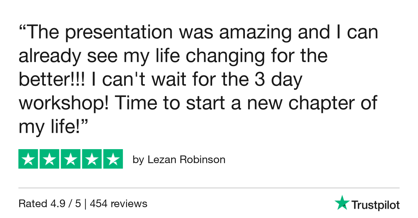This screenshot has width=418, height=218.
Task: Select the second green rating star
Action: pos(49,159)
